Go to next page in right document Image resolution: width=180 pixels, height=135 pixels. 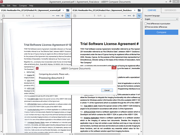tap(105, 16)
